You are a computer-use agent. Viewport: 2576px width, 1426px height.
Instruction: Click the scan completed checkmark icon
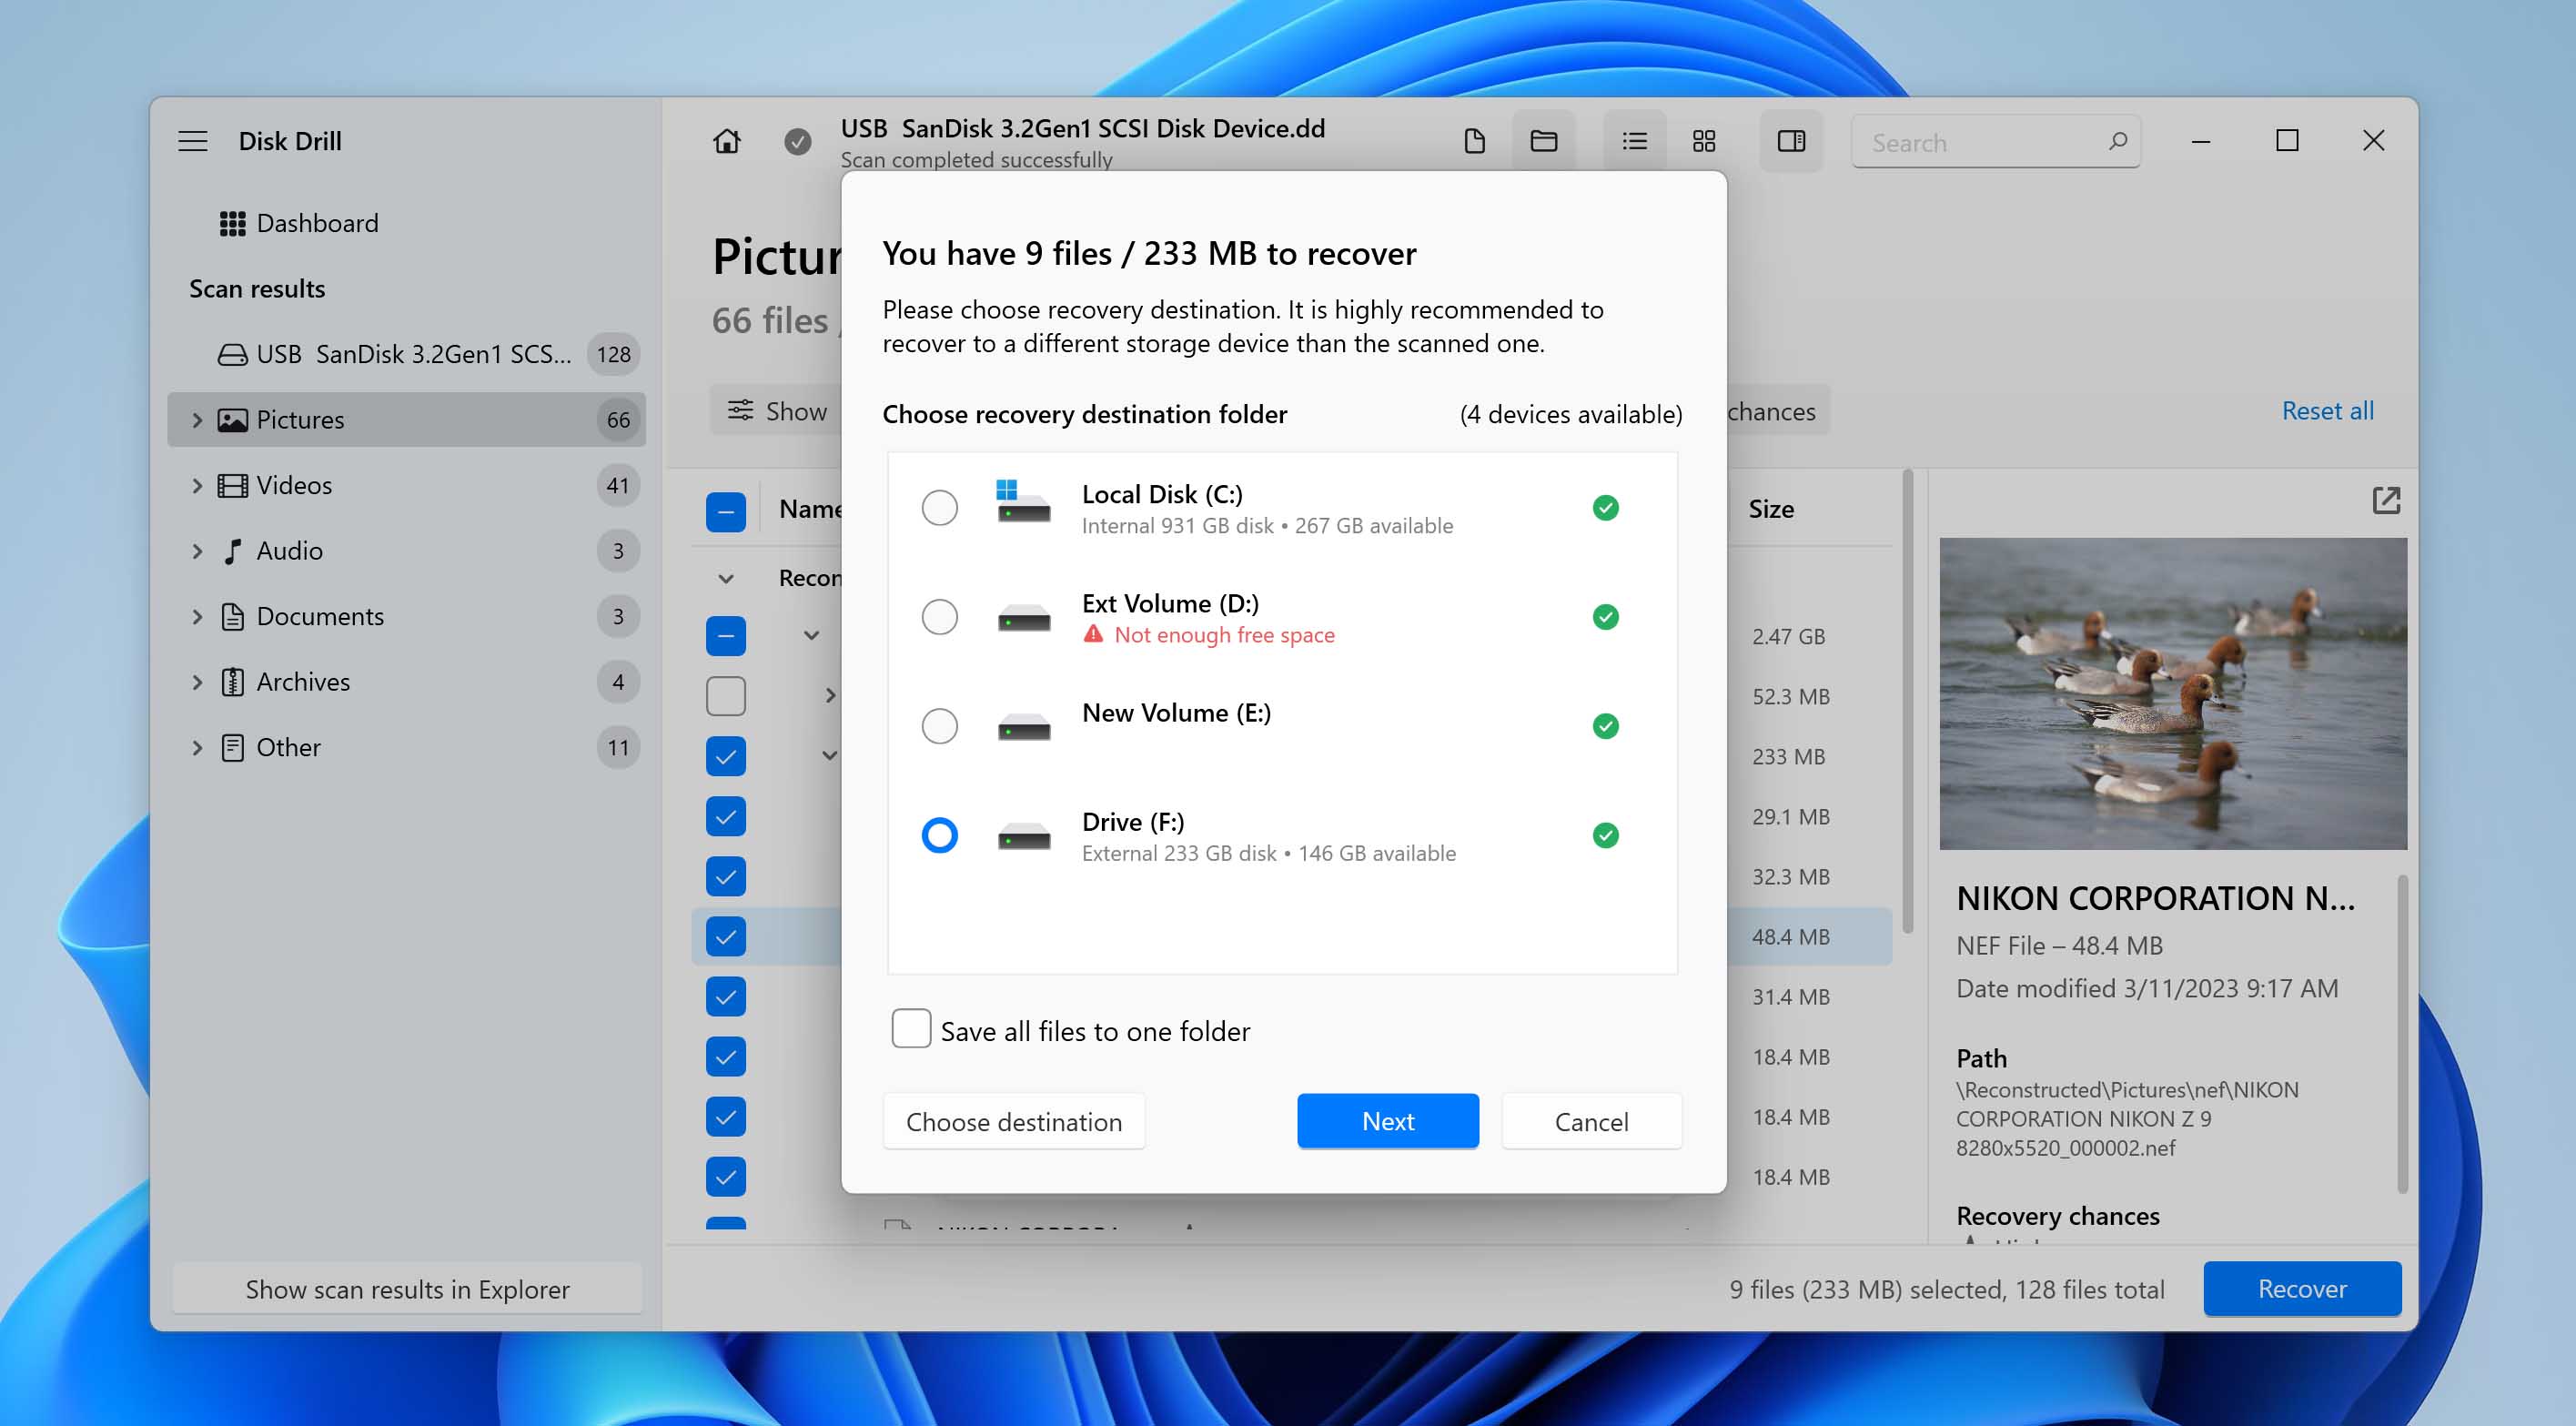(797, 142)
